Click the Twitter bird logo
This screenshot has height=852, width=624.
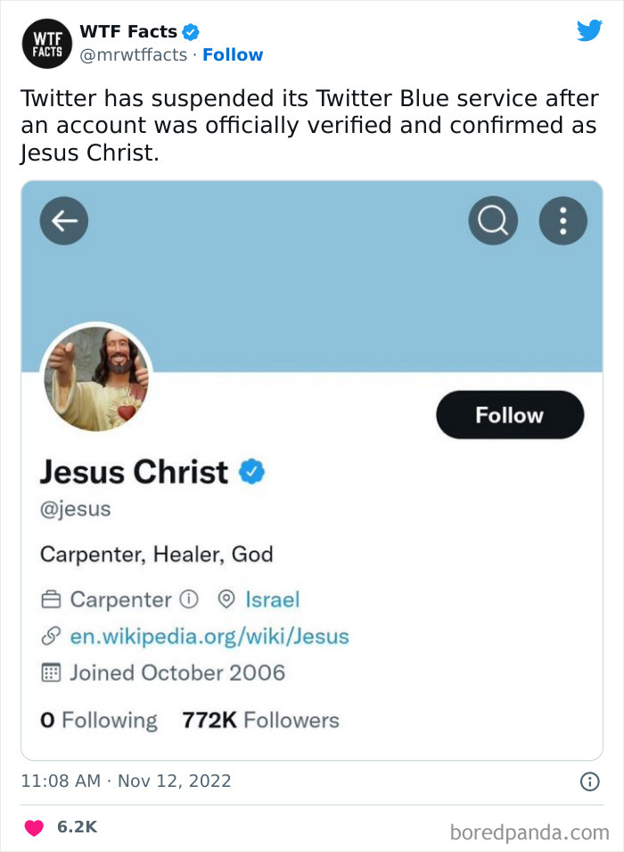[x=589, y=31]
